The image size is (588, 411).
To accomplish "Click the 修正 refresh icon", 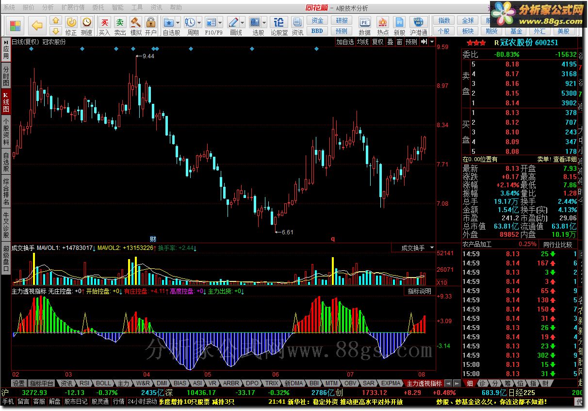I will (x=71, y=22).
